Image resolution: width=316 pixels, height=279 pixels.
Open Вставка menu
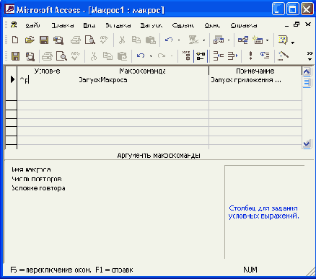(x=118, y=25)
